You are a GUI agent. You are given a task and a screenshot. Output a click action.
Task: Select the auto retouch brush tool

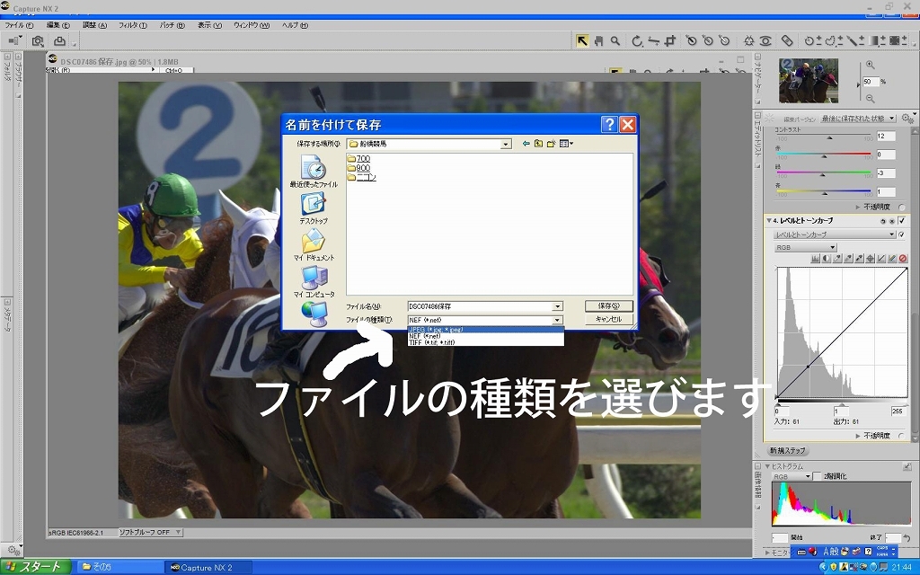pyautogui.click(x=787, y=40)
